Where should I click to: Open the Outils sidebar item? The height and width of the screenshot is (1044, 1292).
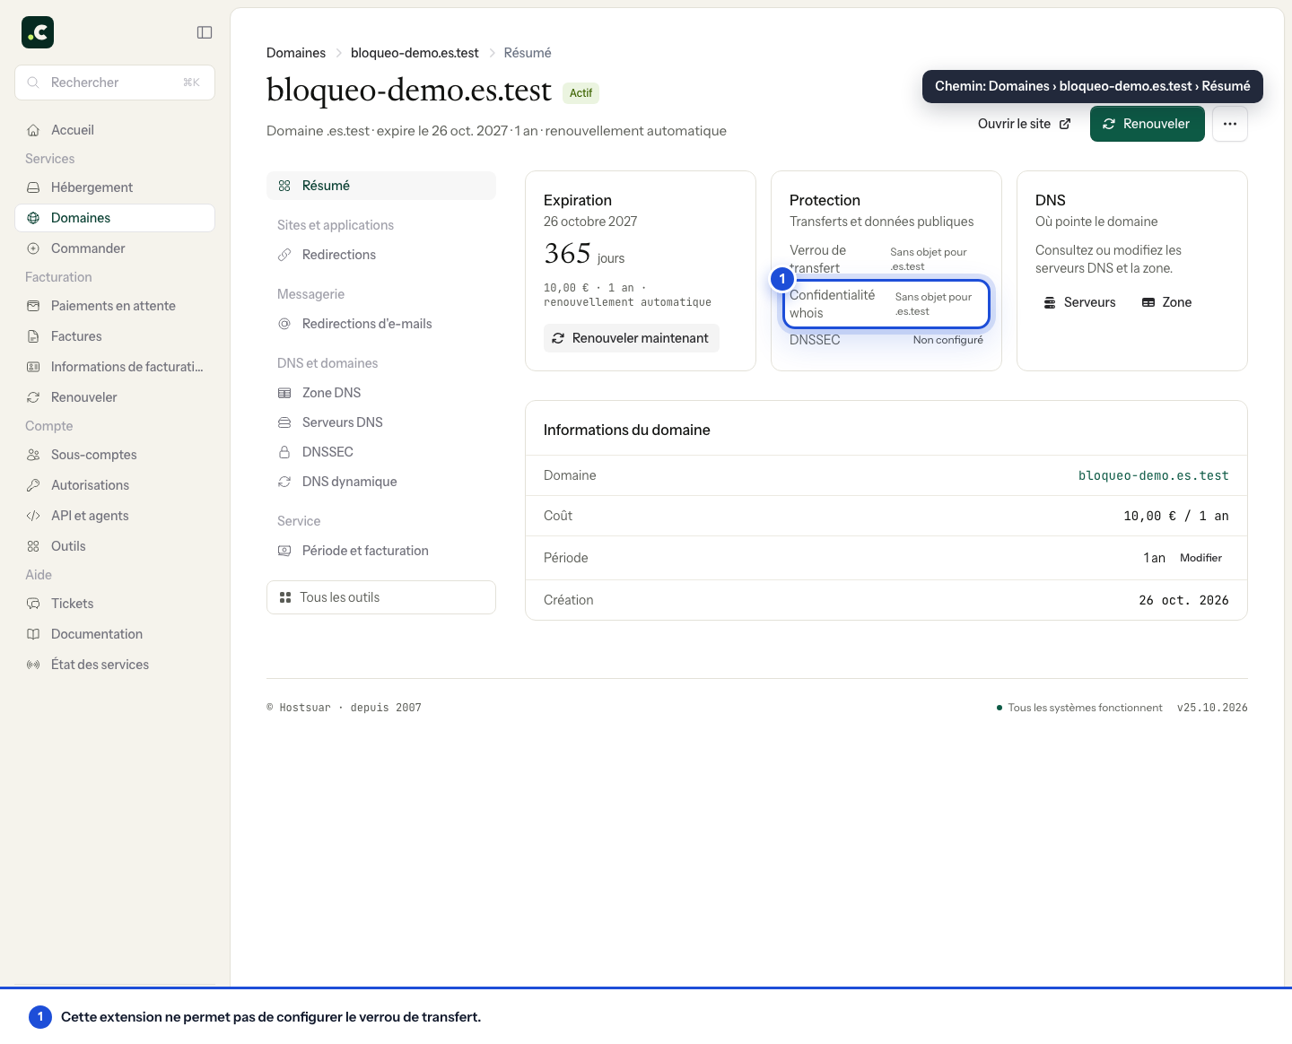click(x=115, y=546)
